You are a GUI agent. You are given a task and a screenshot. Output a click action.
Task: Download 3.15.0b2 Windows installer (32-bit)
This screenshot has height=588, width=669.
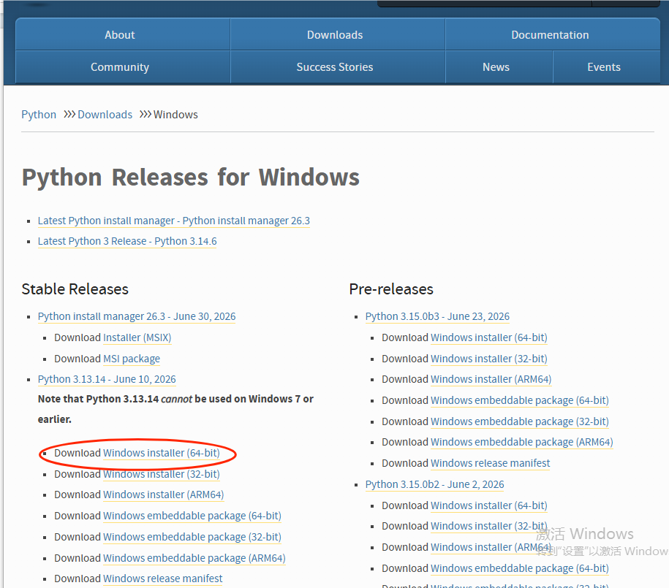(x=489, y=526)
